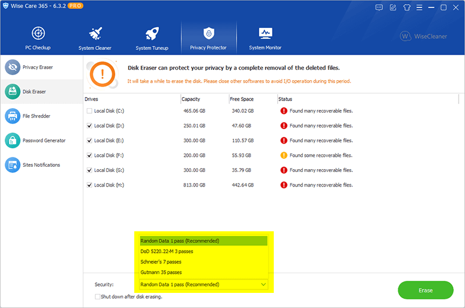Check the Local Disk (C:) checkbox
The height and width of the screenshot is (308, 465).
pyautogui.click(x=90, y=111)
